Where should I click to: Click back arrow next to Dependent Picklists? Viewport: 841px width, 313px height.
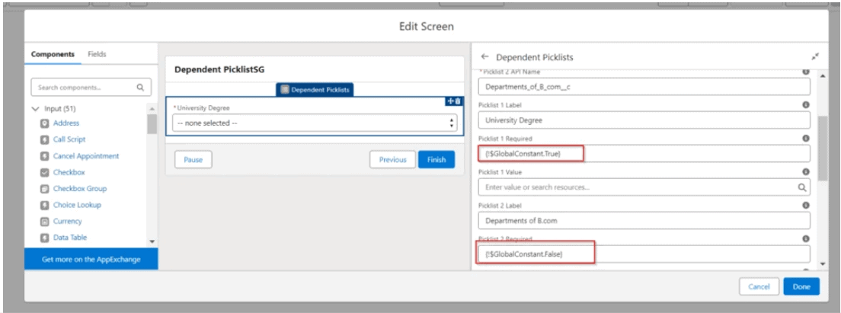(x=485, y=57)
